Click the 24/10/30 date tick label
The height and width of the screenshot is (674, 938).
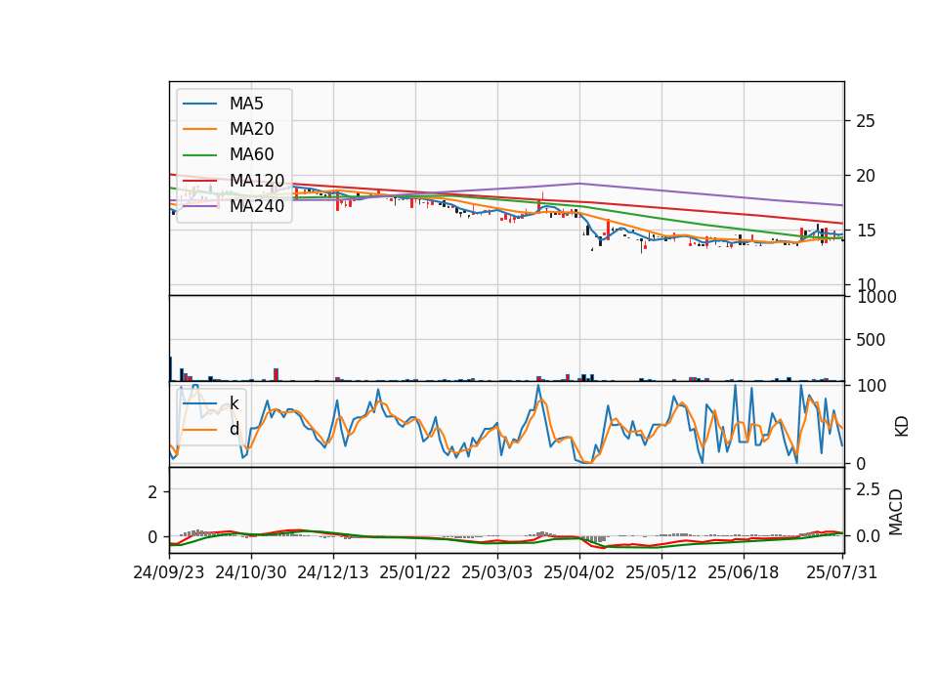(x=251, y=572)
